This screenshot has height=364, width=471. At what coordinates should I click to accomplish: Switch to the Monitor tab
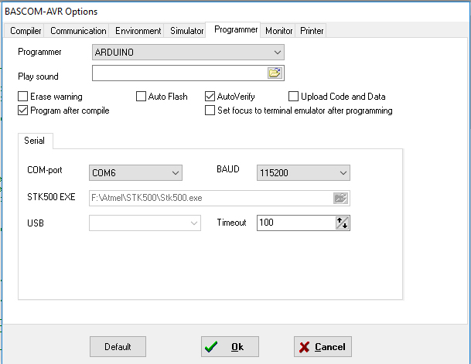point(278,31)
